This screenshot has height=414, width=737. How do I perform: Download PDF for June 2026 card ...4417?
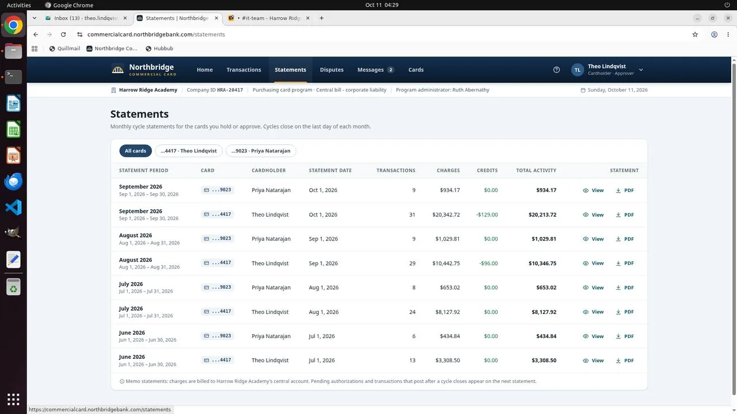625,361
